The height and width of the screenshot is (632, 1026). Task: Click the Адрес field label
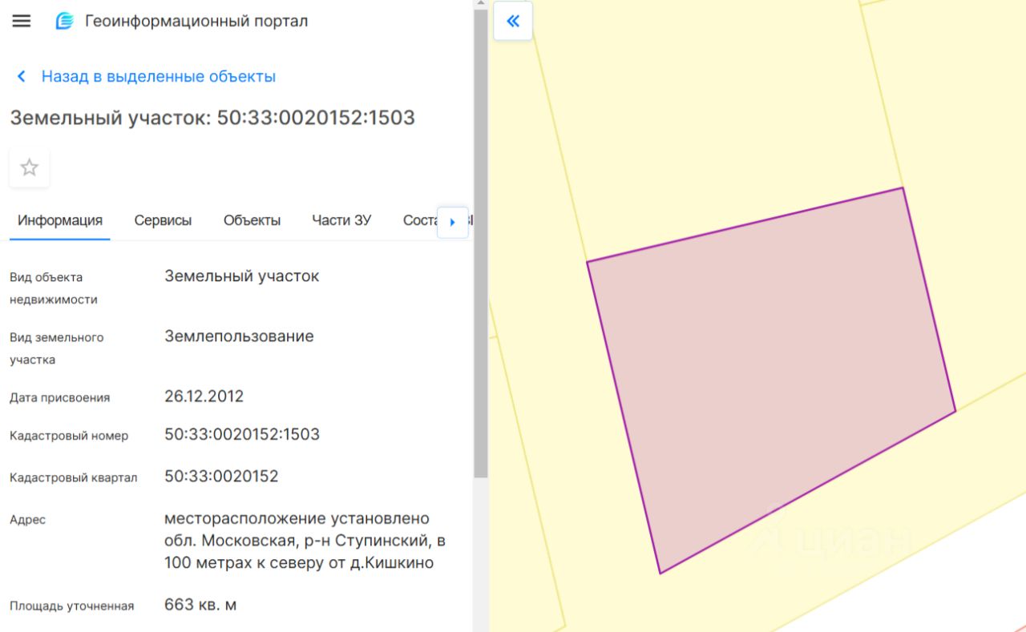28,520
